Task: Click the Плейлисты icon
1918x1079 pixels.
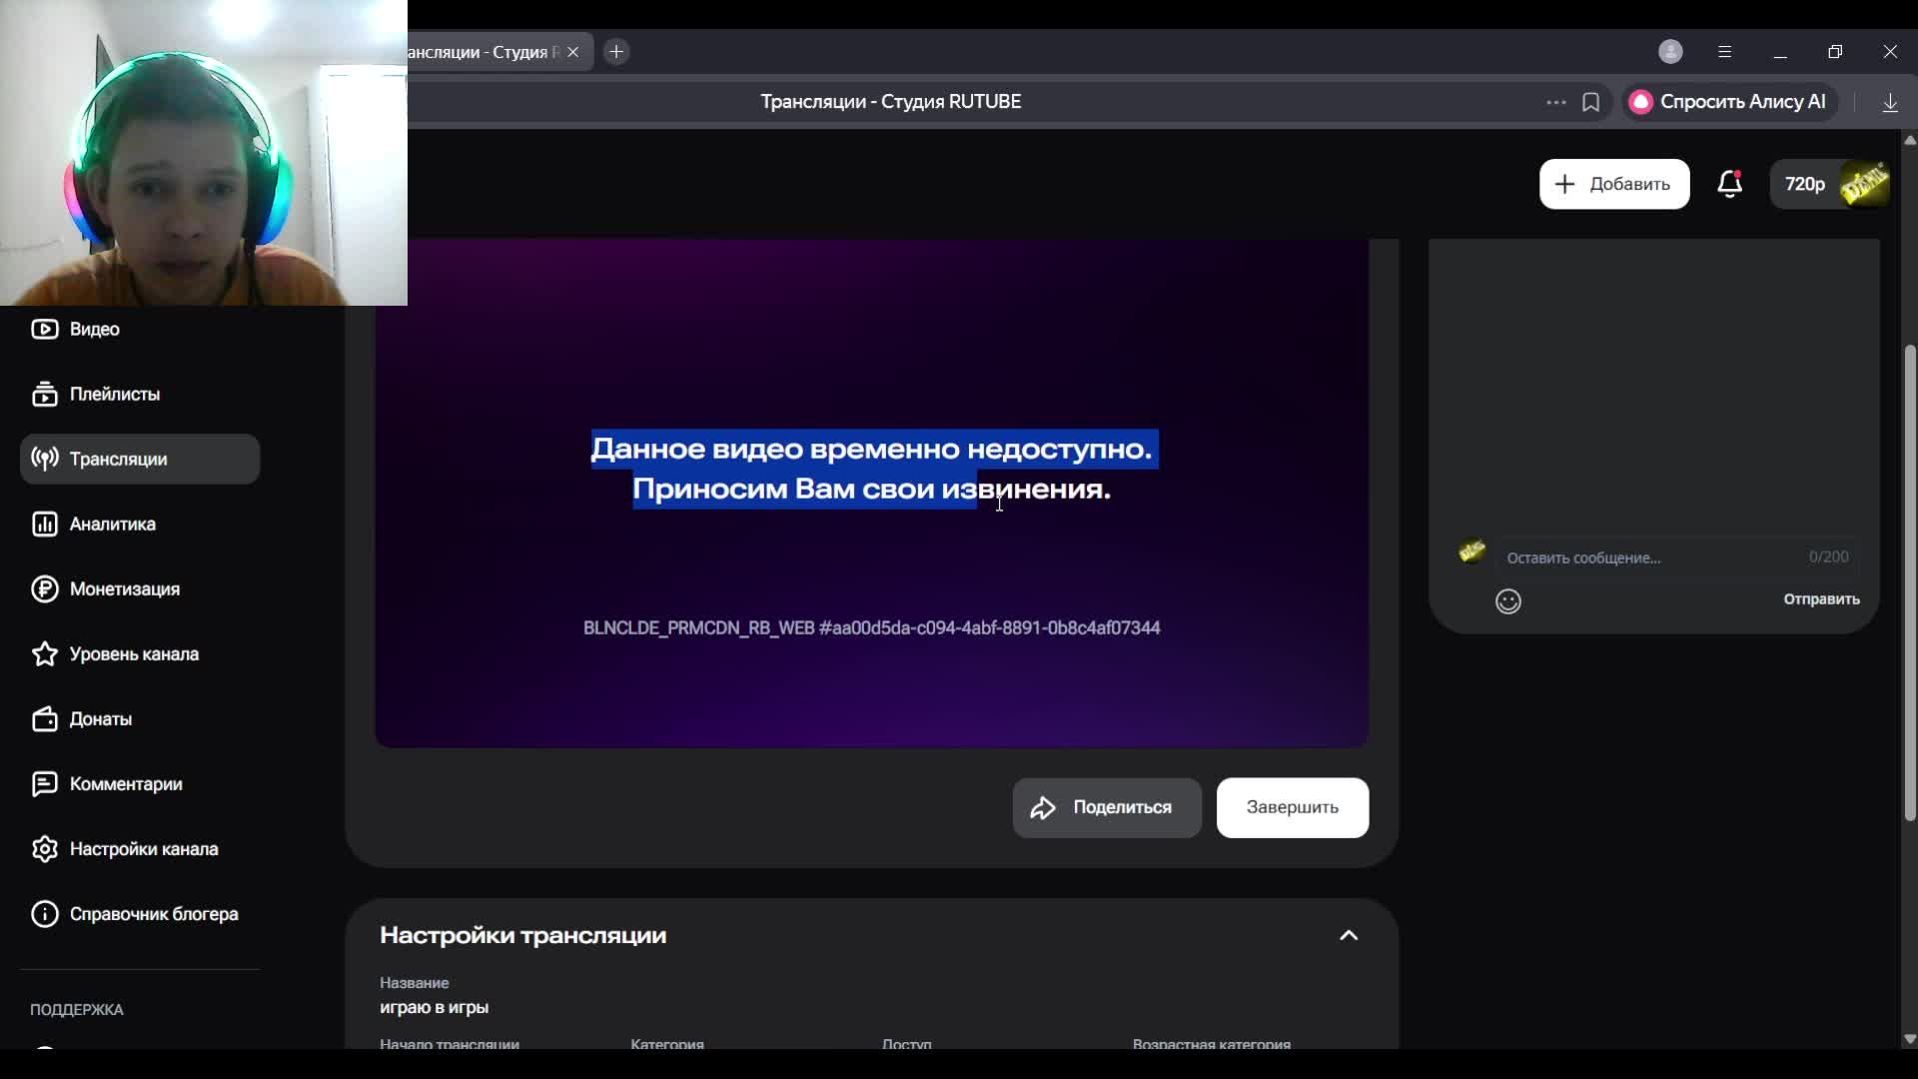Action: pyautogui.click(x=44, y=394)
